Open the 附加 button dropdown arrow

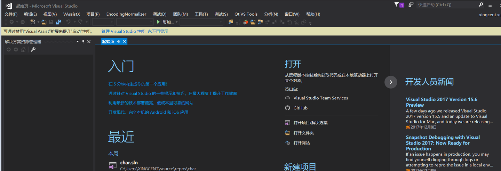point(176,22)
